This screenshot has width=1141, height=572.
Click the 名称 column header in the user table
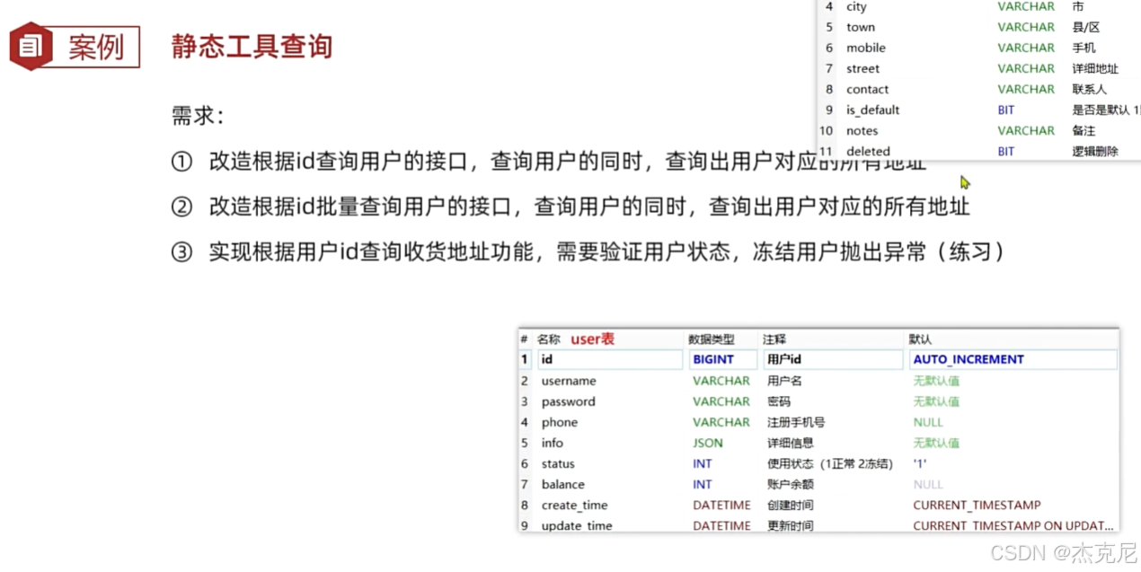pos(549,339)
